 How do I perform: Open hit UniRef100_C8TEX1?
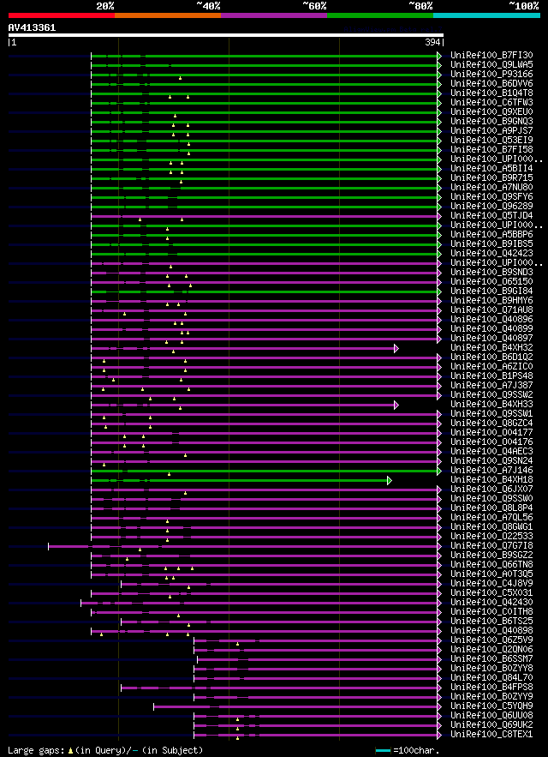[x=491, y=735]
